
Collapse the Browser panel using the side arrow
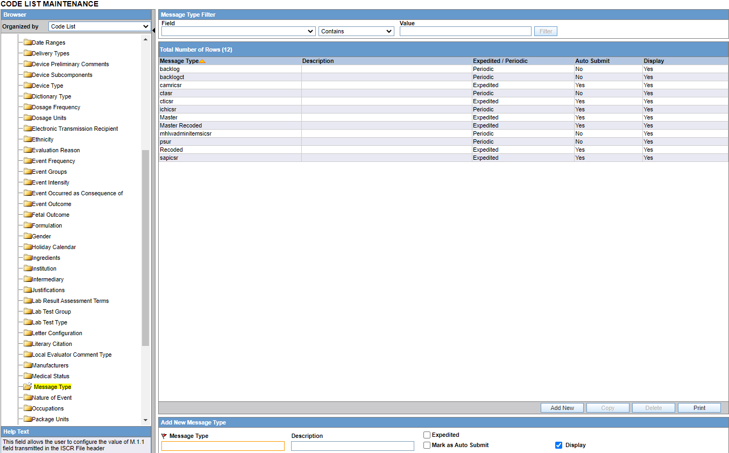tap(153, 31)
